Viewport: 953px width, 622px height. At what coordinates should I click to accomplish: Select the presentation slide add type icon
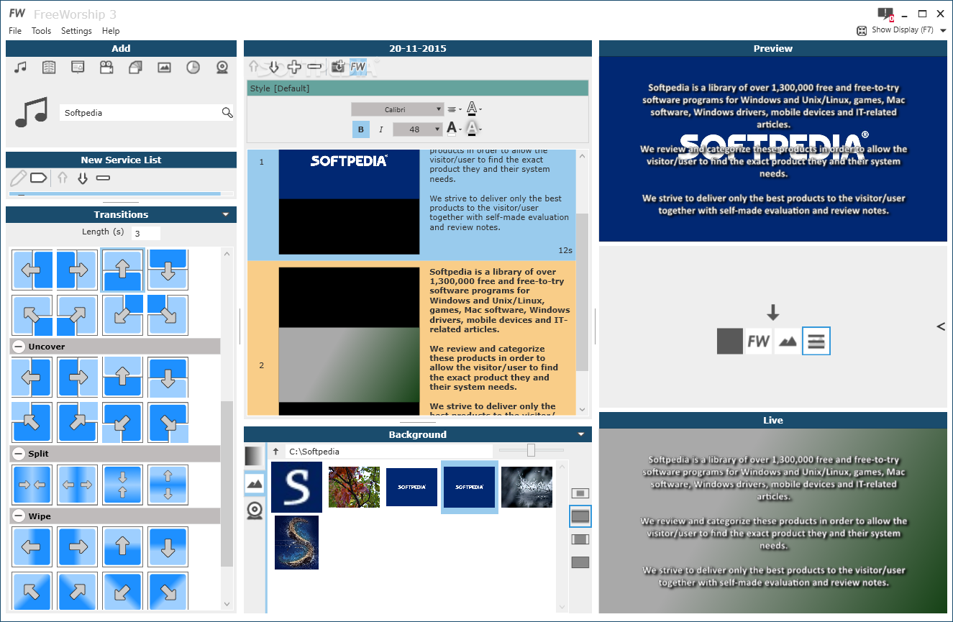[78, 67]
